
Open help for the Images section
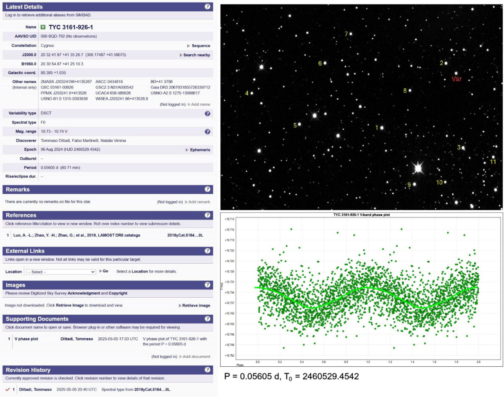pos(207,285)
